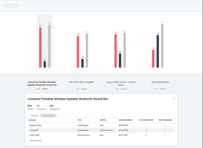The height and width of the screenshot is (148, 203).
Task: Save the Universal Portable Wireless Speaker product
Action: 38,89
